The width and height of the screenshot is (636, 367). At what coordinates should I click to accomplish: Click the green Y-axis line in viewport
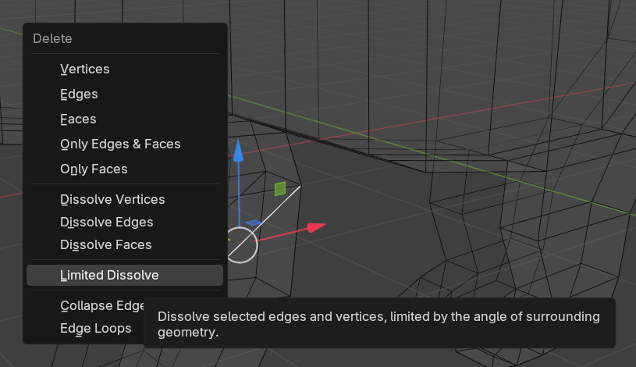pyautogui.click(x=406, y=148)
